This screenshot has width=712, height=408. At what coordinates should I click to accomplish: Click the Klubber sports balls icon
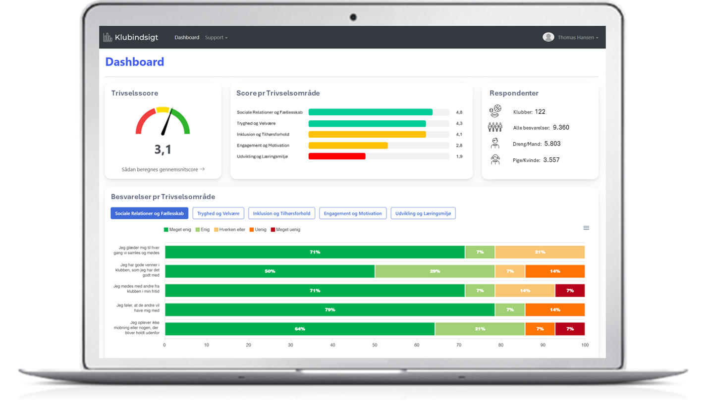pos(495,111)
